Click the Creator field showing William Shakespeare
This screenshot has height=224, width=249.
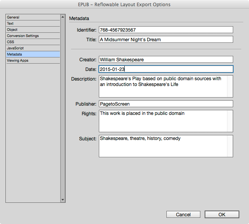166,59
